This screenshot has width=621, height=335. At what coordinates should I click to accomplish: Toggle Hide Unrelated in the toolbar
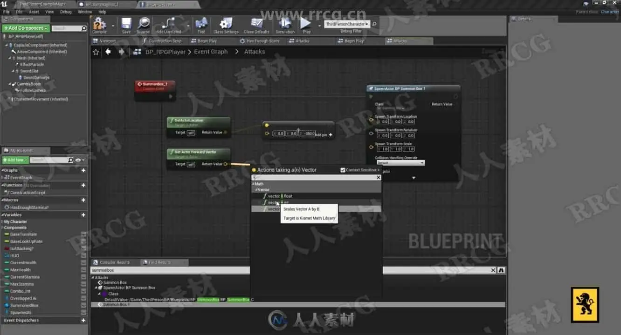[168, 26]
